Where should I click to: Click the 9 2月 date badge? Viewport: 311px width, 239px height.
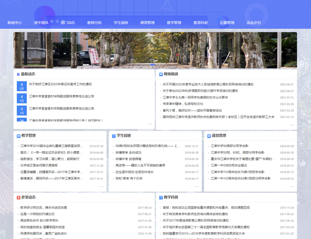[22, 86]
